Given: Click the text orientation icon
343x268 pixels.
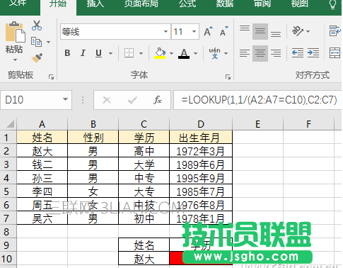Looking at the screenshot, I should pos(298,31).
